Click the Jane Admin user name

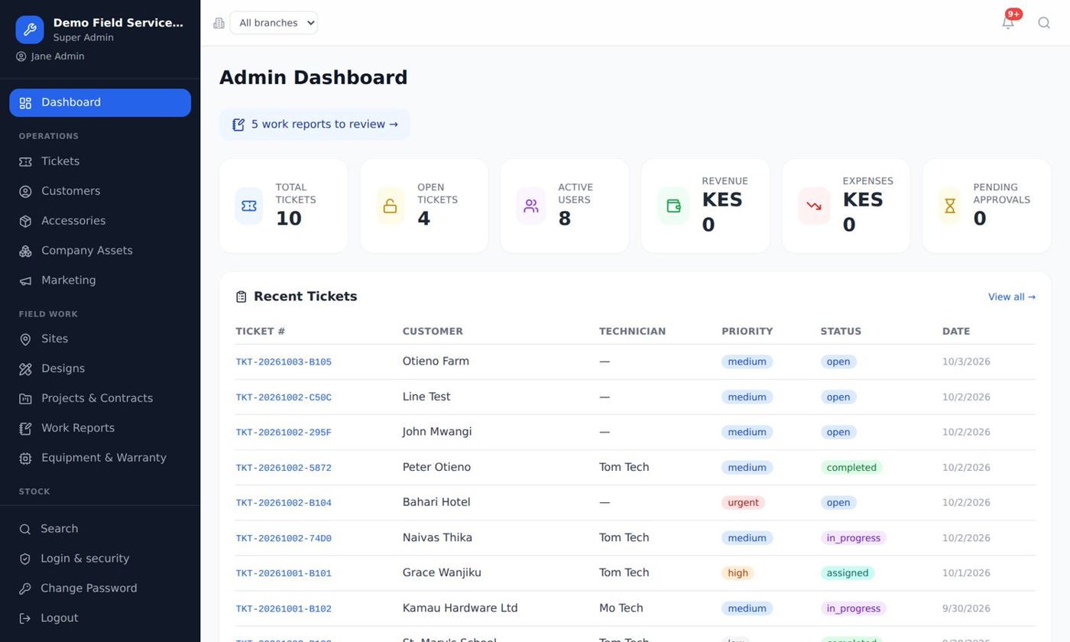tap(57, 57)
